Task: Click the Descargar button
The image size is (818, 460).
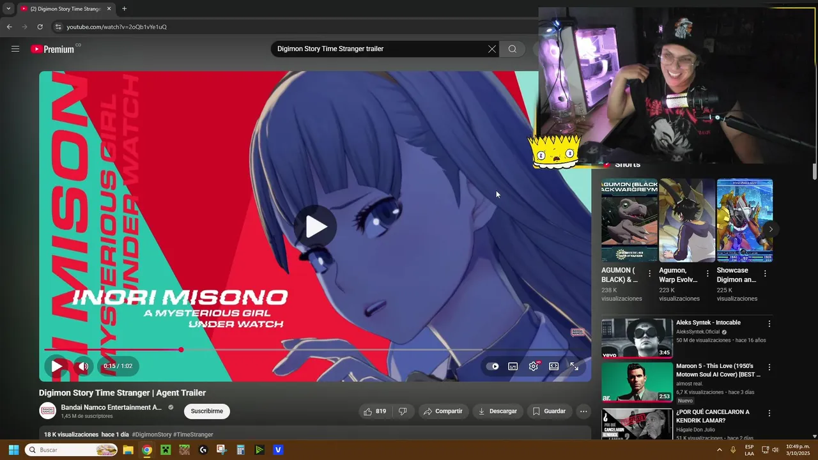Action: pos(498,411)
